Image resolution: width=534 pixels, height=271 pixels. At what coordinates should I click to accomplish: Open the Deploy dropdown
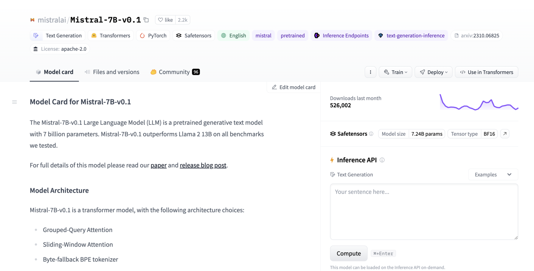[x=433, y=72]
